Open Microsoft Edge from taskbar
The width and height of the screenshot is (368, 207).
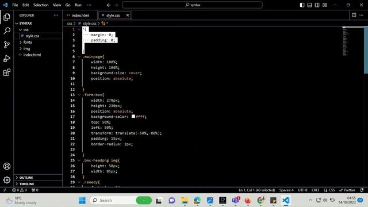[197, 201]
